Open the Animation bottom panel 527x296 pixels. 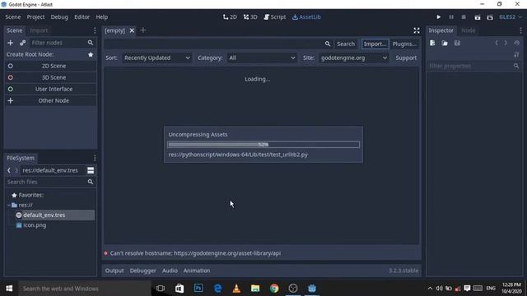pos(197,271)
